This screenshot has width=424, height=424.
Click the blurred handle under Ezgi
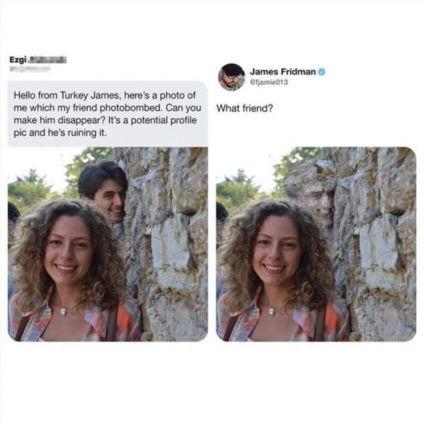[x=29, y=69]
